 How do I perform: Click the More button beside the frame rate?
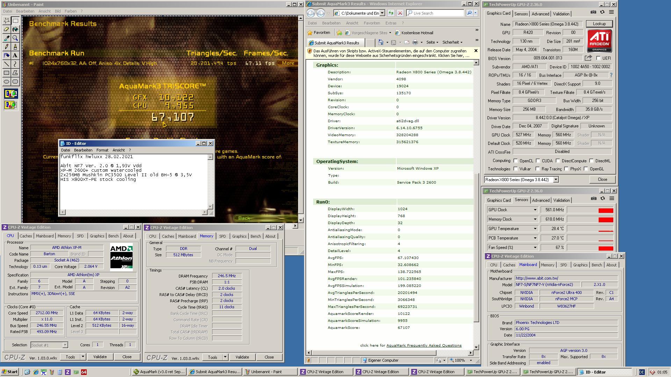pos(288,63)
